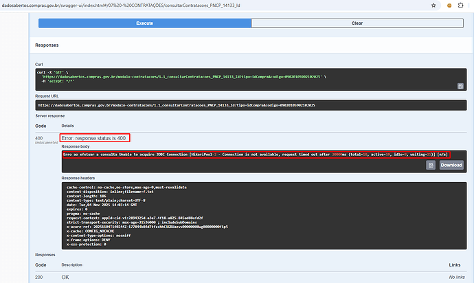Click the 200 response code row
Image resolution: width=474 pixels, height=283 pixels.
pos(39,278)
